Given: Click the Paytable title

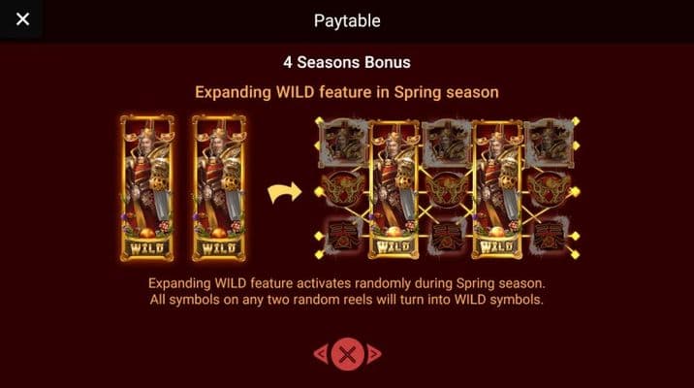Looking at the screenshot, I should pos(347,20).
